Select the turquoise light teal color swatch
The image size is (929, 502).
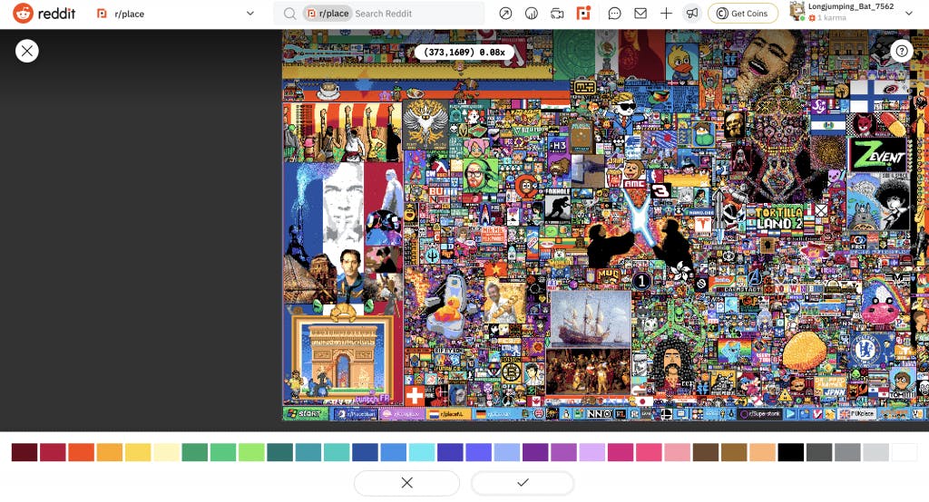coord(337,452)
